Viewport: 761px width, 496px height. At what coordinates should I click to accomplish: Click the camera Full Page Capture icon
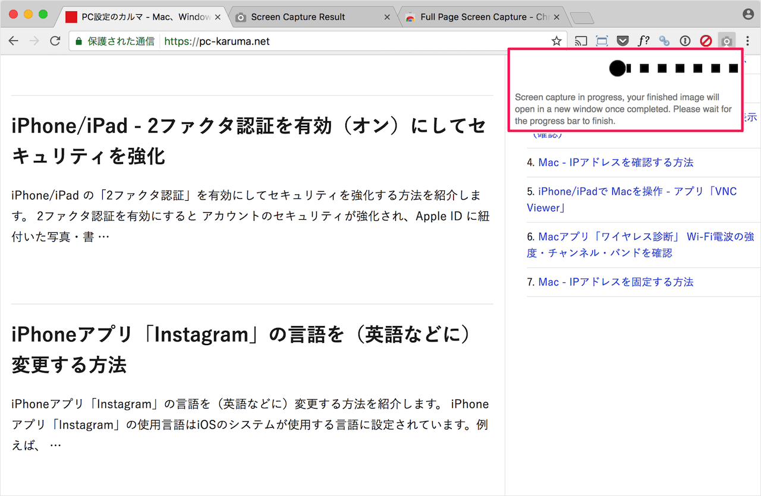coord(727,41)
